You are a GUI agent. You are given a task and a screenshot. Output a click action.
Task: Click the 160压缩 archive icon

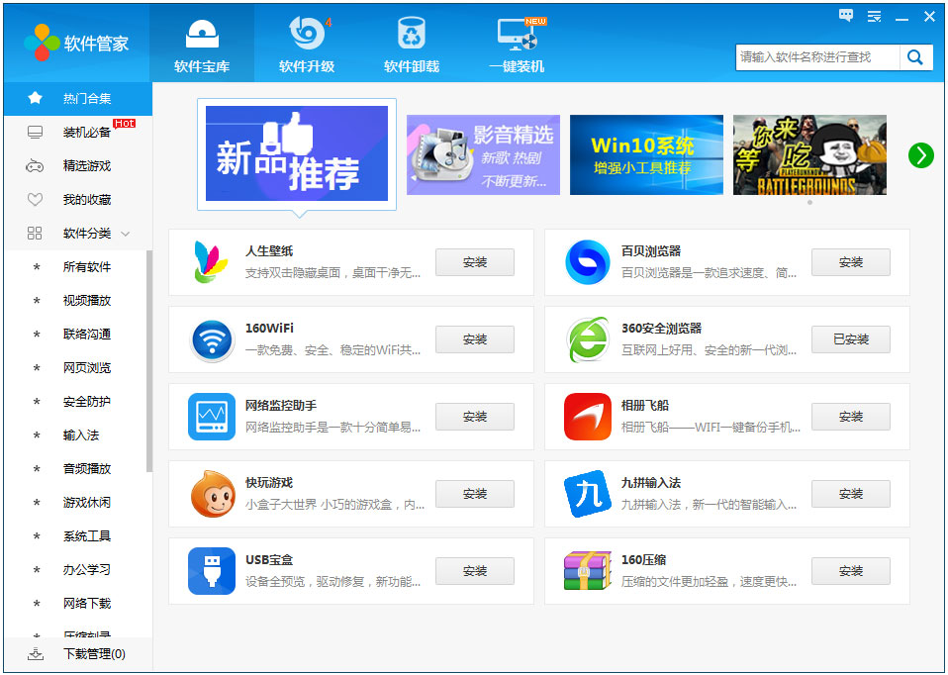click(x=587, y=570)
